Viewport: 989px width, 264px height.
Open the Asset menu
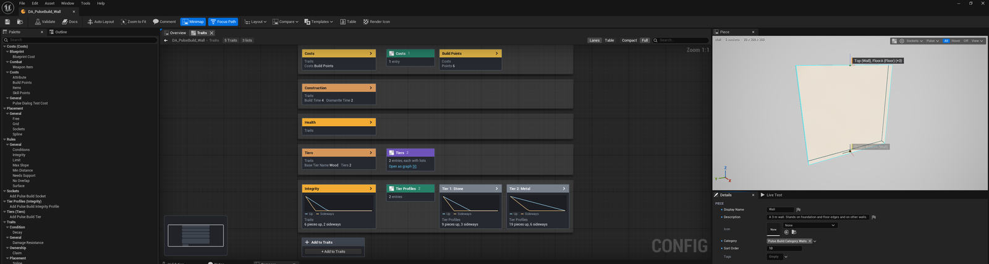[x=49, y=3]
